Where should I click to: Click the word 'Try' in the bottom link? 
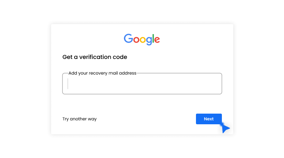[66, 119]
